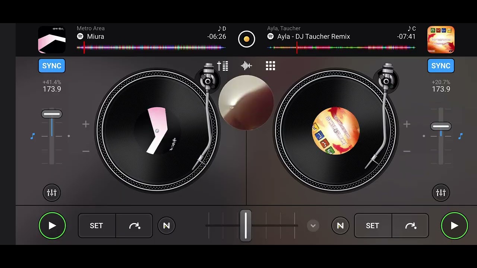Open the mixer faders view

(222, 66)
